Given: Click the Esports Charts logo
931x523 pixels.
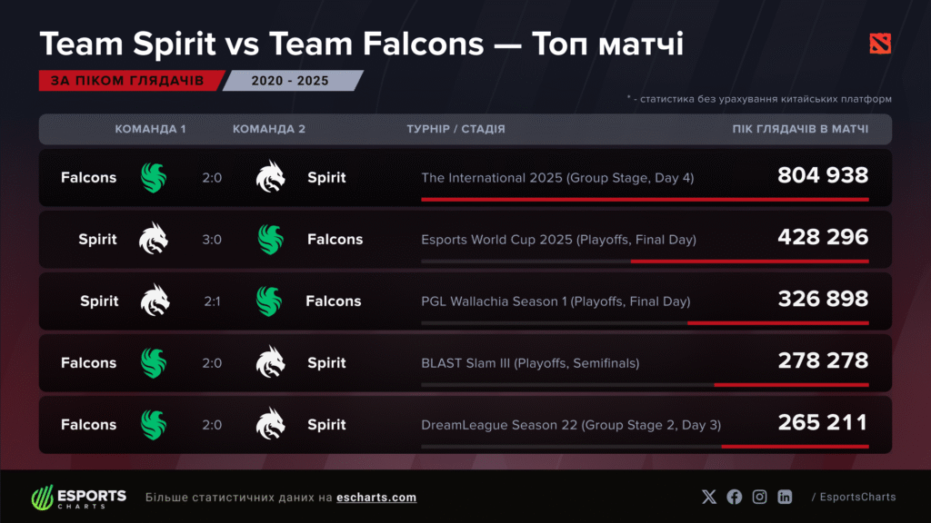Looking at the screenshot, I should 79,497.
